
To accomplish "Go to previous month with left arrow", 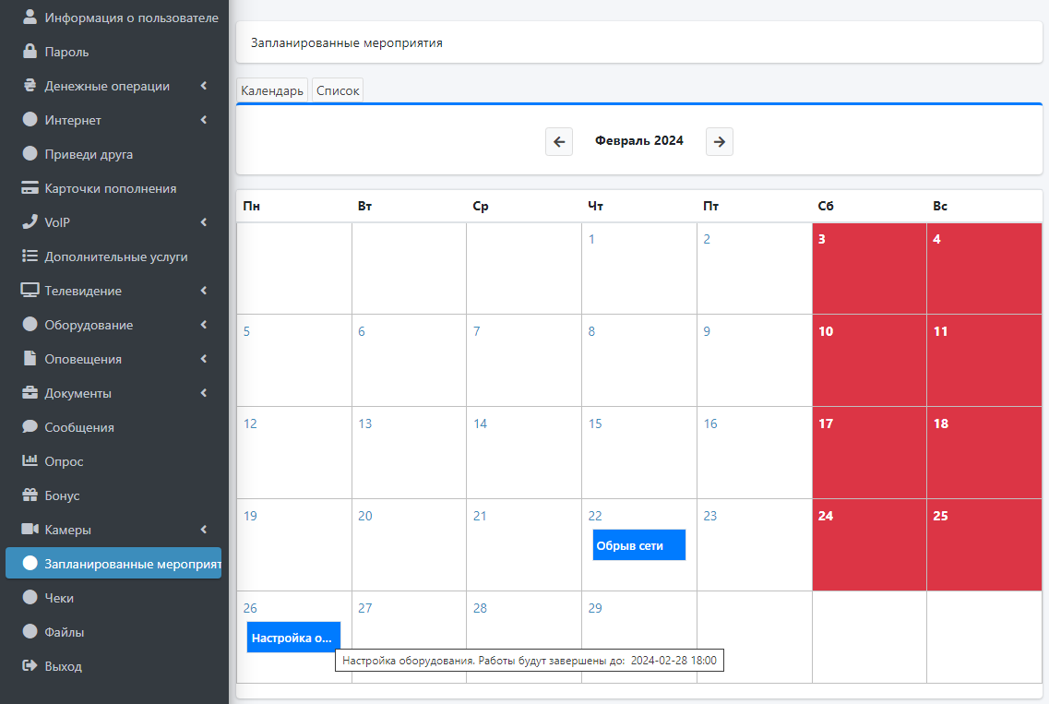I will point(559,142).
